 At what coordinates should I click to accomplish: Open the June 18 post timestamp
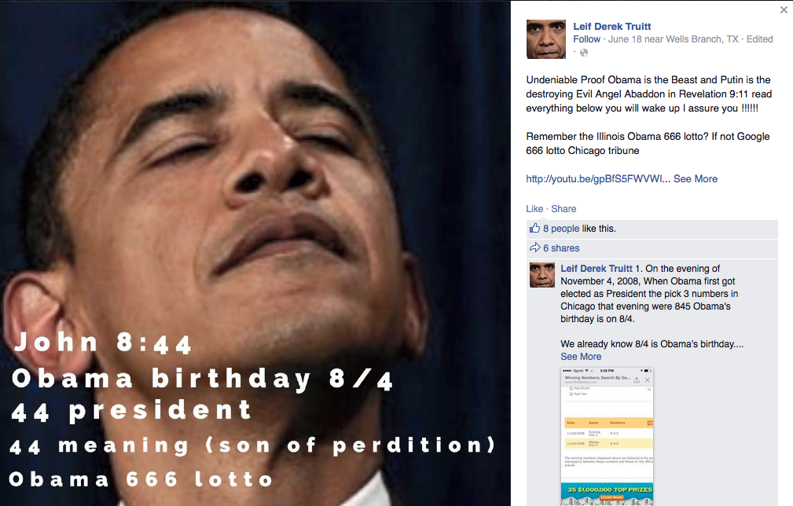pos(625,39)
